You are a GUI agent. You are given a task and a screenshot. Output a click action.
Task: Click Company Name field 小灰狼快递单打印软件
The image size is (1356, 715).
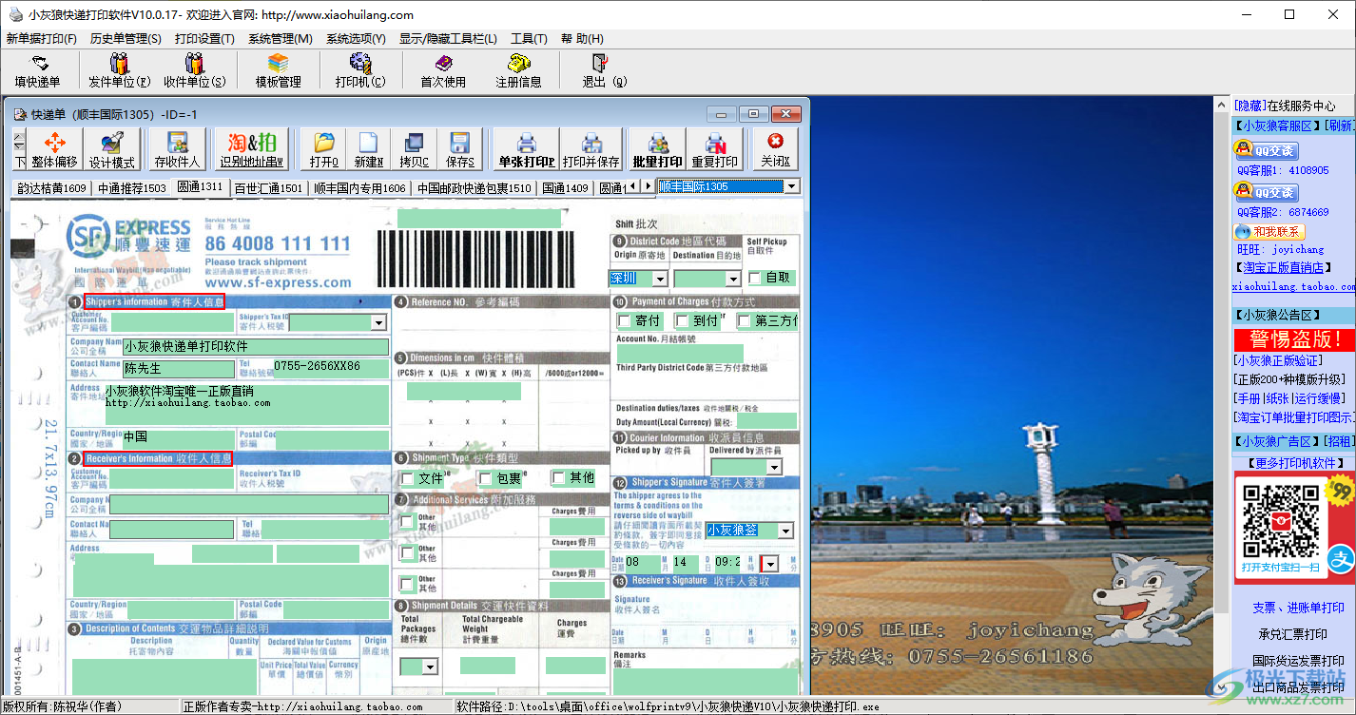[255, 347]
